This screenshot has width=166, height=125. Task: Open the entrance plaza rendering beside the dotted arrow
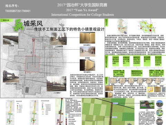[x=147, y=105]
